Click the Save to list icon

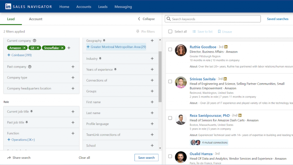(194, 32)
